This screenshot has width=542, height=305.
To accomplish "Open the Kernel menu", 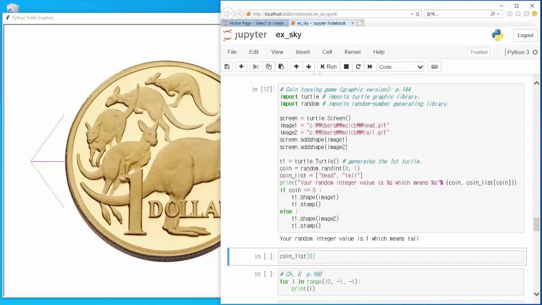I will click(352, 52).
